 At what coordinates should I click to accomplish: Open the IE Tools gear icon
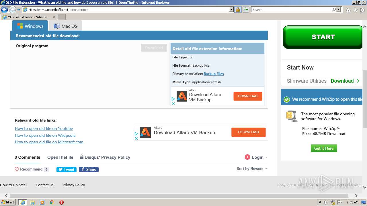pyautogui.click(x=362, y=10)
